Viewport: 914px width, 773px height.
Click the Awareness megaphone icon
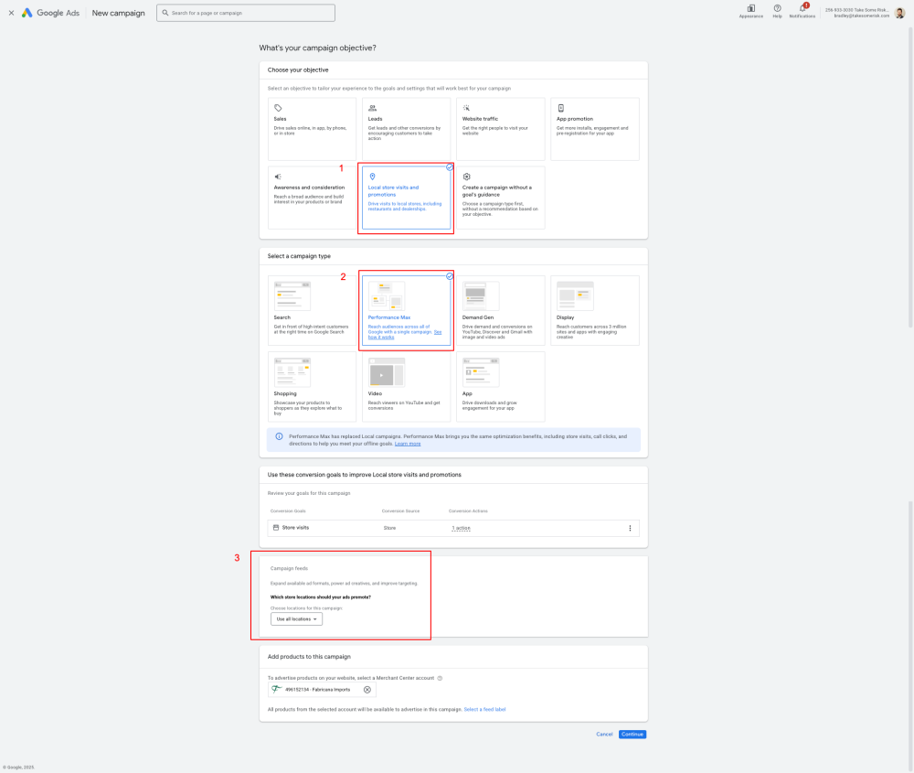click(278, 177)
